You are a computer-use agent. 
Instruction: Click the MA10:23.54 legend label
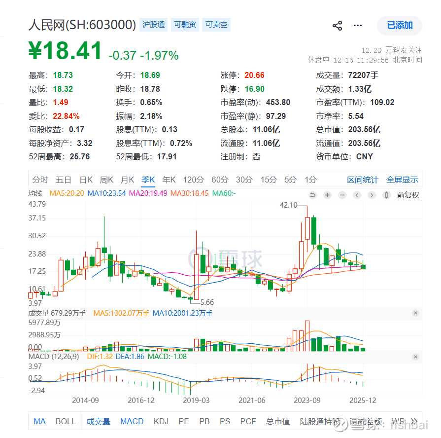pyautogui.click(x=106, y=193)
